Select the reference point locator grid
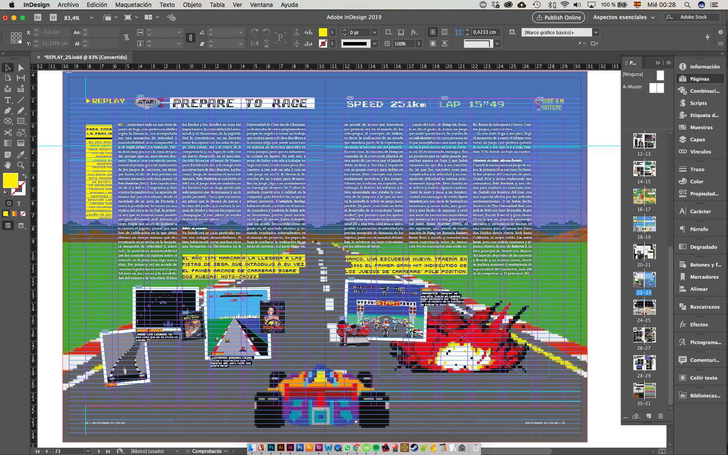This screenshot has height=455, width=728. coord(16,38)
